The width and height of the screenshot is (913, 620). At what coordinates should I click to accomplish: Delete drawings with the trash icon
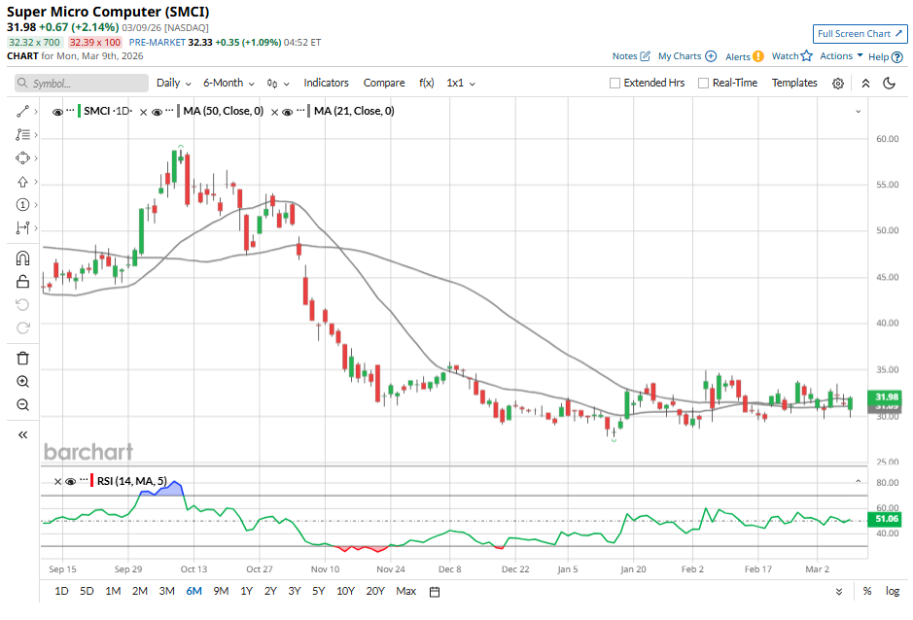(22, 359)
